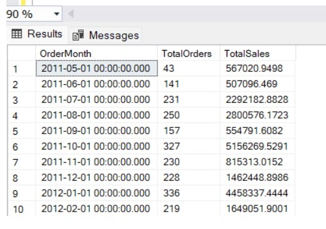This screenshot has height=229, width=326.
Task: Click TotalOrders value 250
Action: click(189, 115)
